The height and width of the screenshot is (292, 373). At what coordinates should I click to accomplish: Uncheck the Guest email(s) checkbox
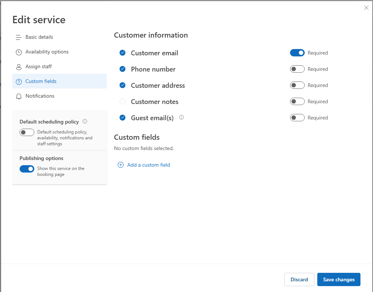coord(122,118)
